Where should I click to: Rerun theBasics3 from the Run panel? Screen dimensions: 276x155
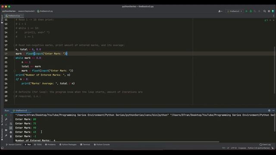coord(6,115)
